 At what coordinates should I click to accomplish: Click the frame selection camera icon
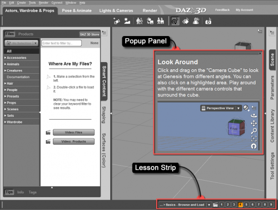coord(254,139)
